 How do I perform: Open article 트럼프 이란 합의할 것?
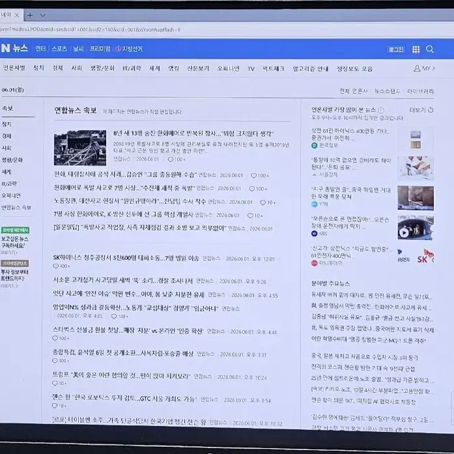point(121,376)
